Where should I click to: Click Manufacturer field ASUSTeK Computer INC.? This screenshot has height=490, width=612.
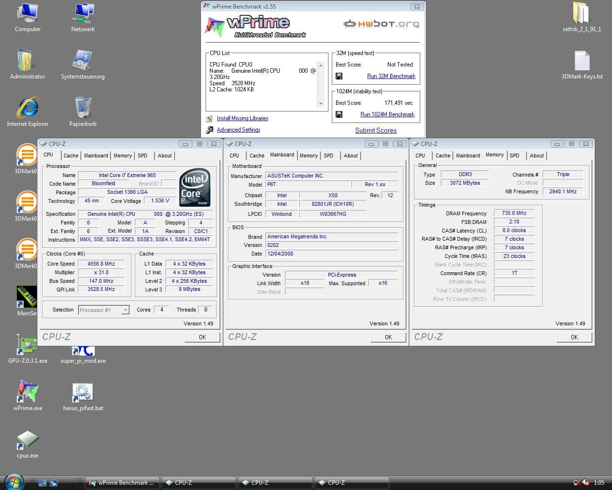pos(332,176)
